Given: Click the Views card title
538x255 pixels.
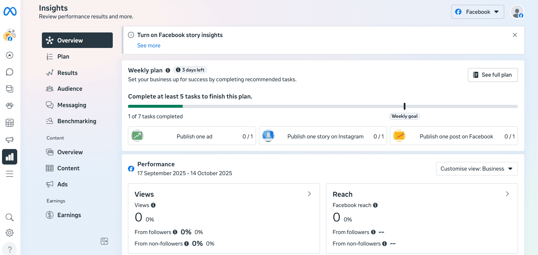Looking at the screenshot, I should 144,194.
